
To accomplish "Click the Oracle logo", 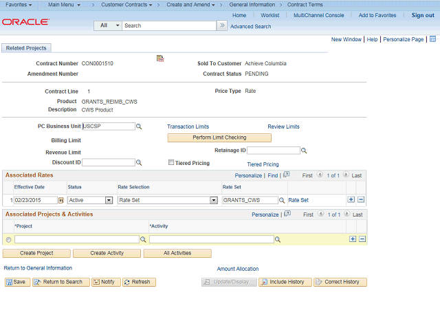I will [x=26, y=22].
